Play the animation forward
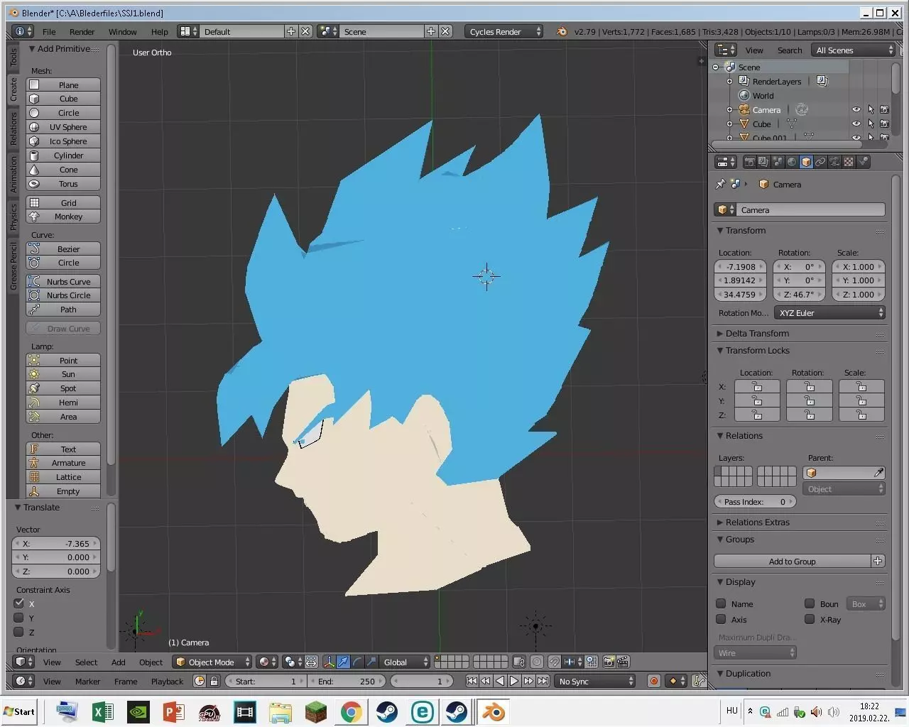 tap(514, 681)
